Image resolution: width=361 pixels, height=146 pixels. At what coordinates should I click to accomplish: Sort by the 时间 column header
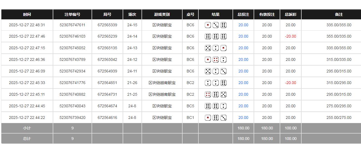[27, 14]
